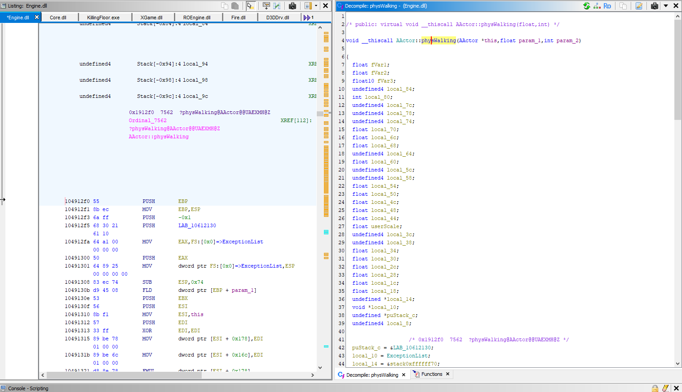Open the Decompile panel options menu arrow
Screen dimensions: 682x392
[x=666, y=6]
